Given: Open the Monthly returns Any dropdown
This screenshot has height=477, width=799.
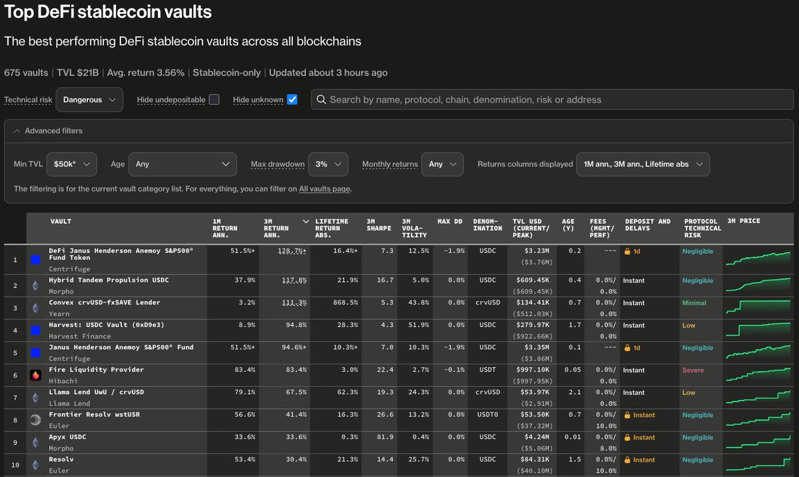Looking at the screenshot, I should pos(443,164).
